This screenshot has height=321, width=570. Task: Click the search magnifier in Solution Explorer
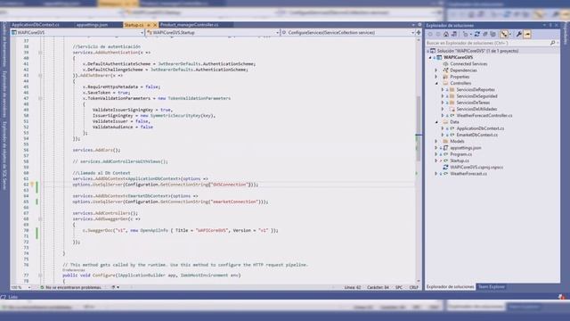(x=552, y=43)
